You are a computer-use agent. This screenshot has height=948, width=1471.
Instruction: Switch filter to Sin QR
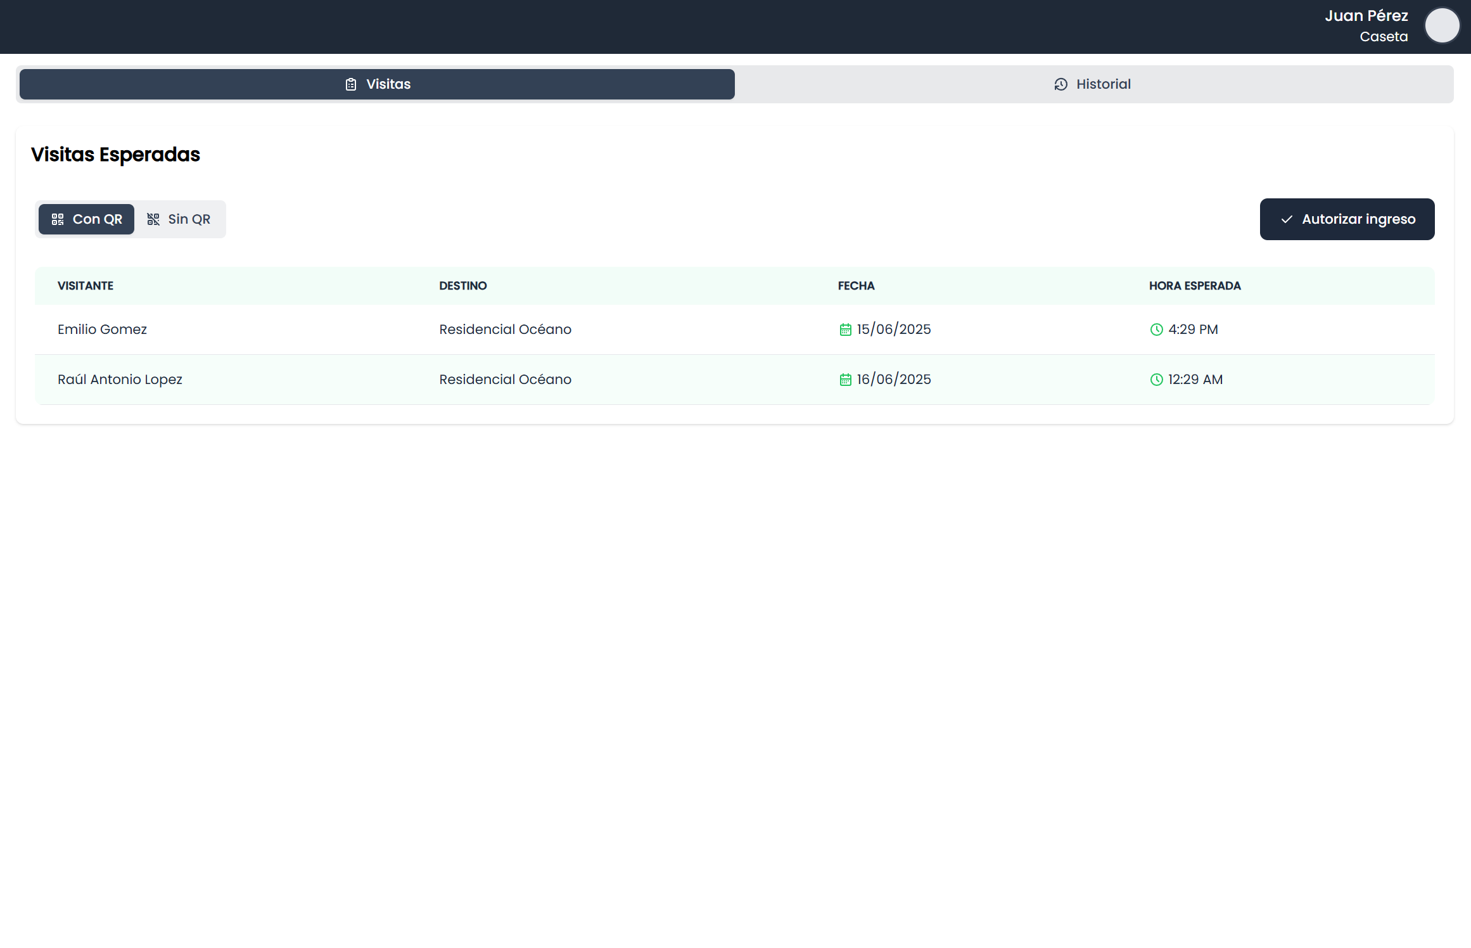pos(180,219)
